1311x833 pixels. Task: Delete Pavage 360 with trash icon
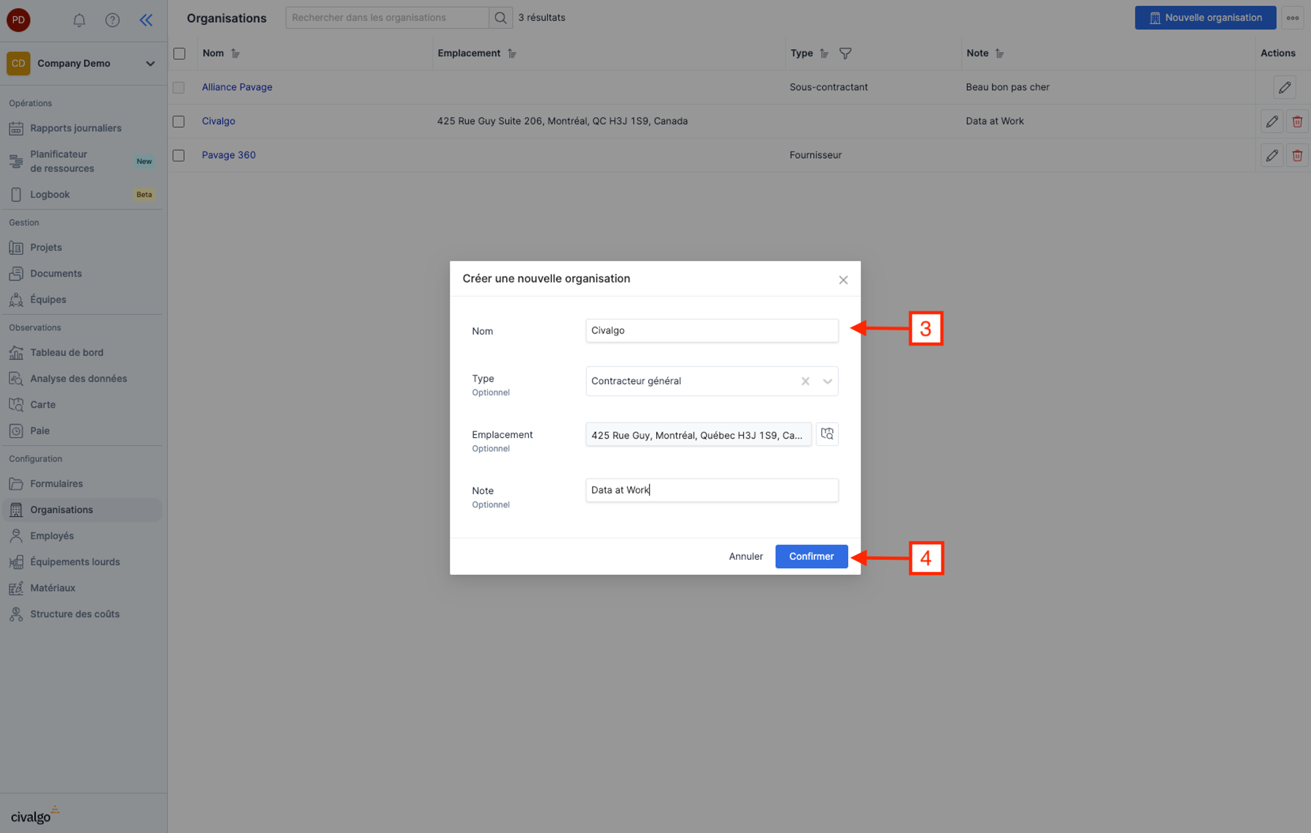[1297, 155]
